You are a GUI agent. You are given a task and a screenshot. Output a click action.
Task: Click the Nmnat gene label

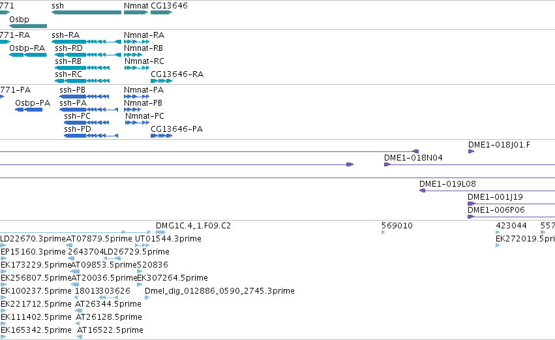[136, 6]
